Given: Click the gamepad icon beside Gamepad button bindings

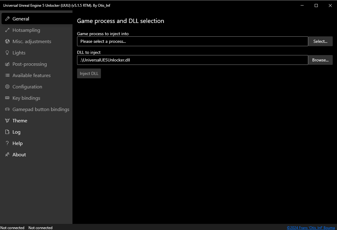Looking at the screenshot, I should coord(7,109).
